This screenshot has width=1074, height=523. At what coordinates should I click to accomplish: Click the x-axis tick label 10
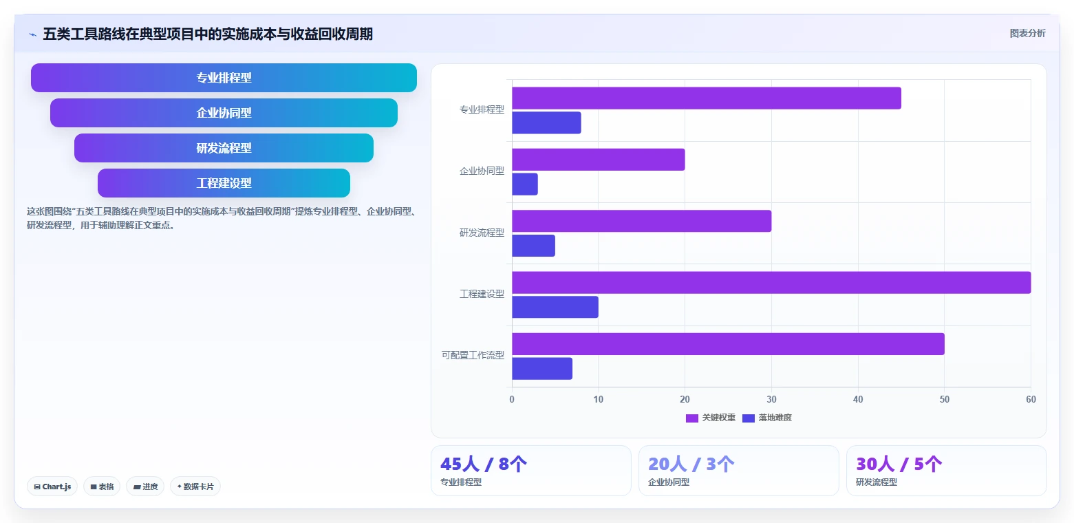[x=599, y=400]
